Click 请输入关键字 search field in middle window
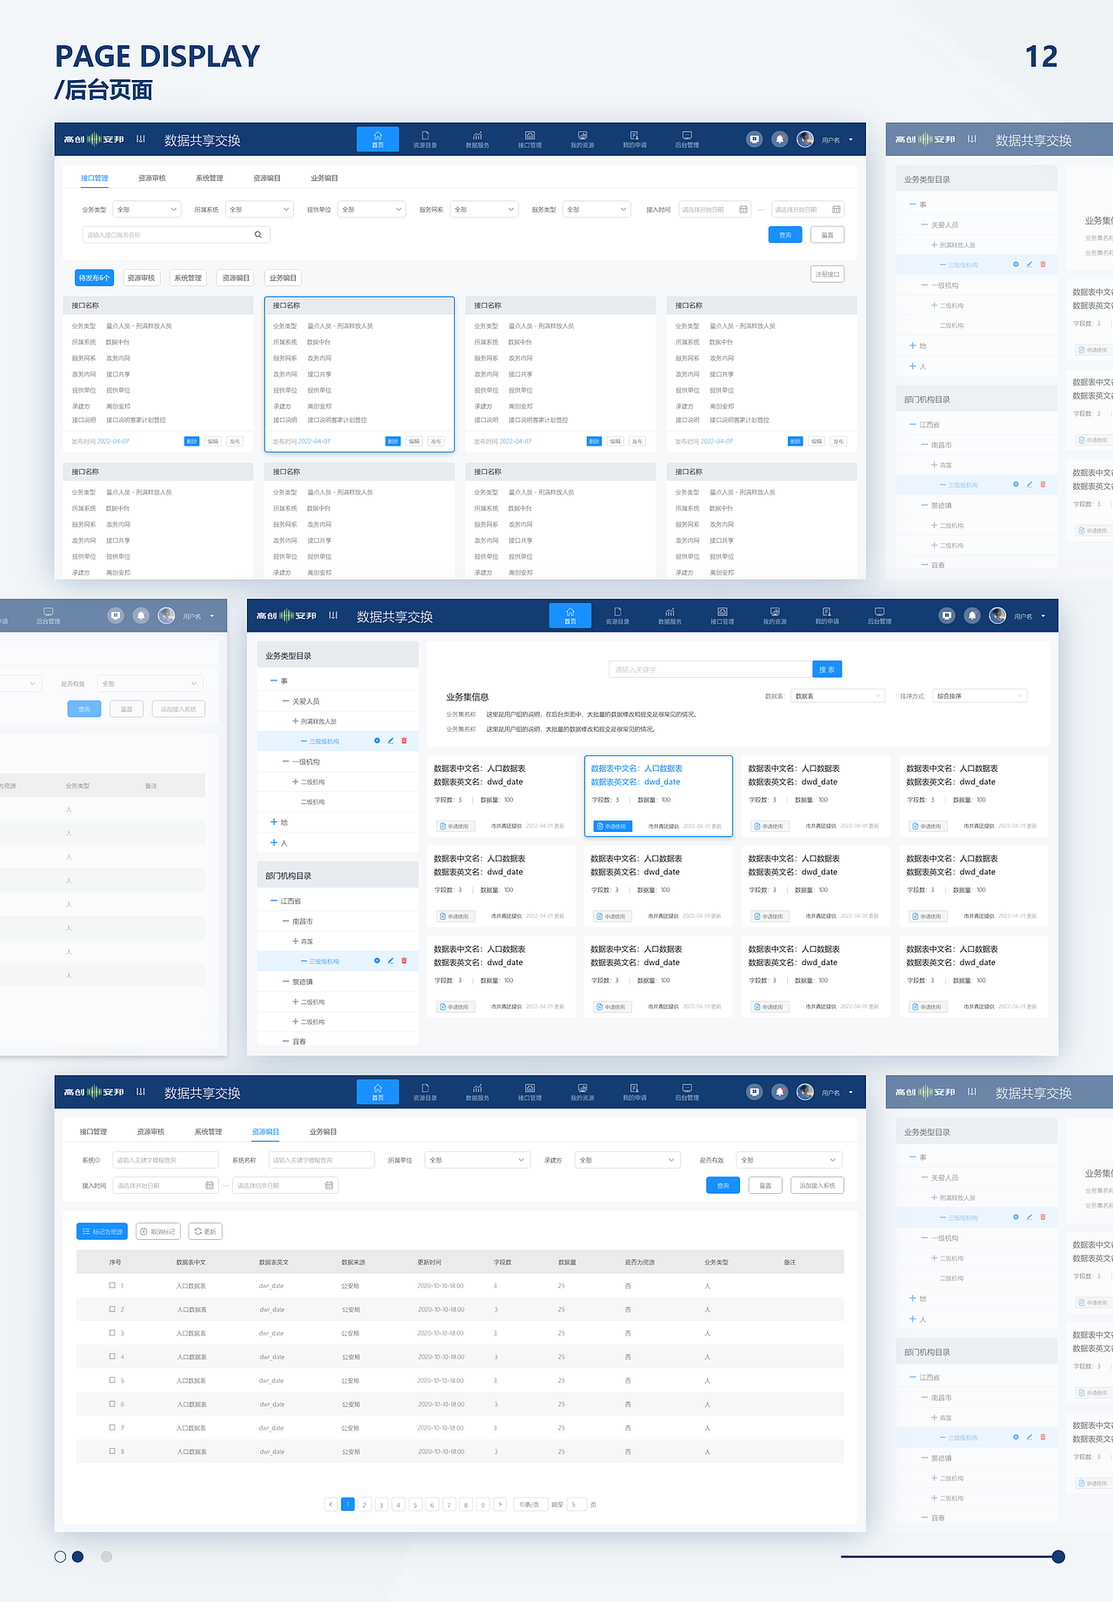Image resolution: width=1113 pixels, height=1602 pixels. (x=710, y=669)
